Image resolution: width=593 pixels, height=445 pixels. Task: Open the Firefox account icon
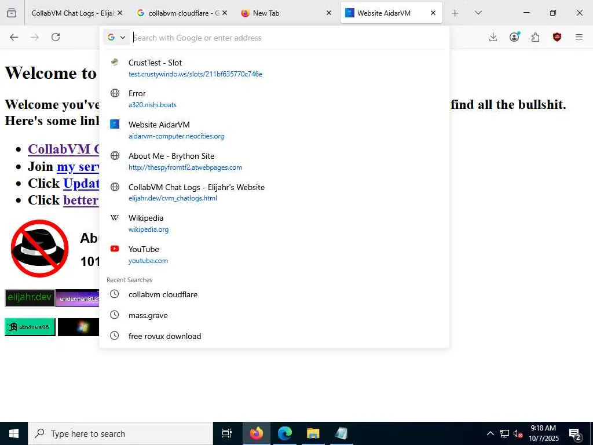pyautogui.click(x=514, y=37)
